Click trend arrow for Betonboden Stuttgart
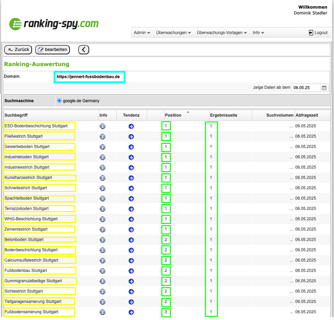 [131, 240]
